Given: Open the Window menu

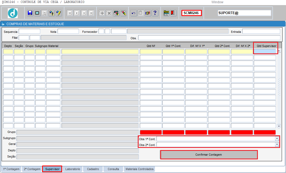Looking at the screenshot, I should click(217, 2).
